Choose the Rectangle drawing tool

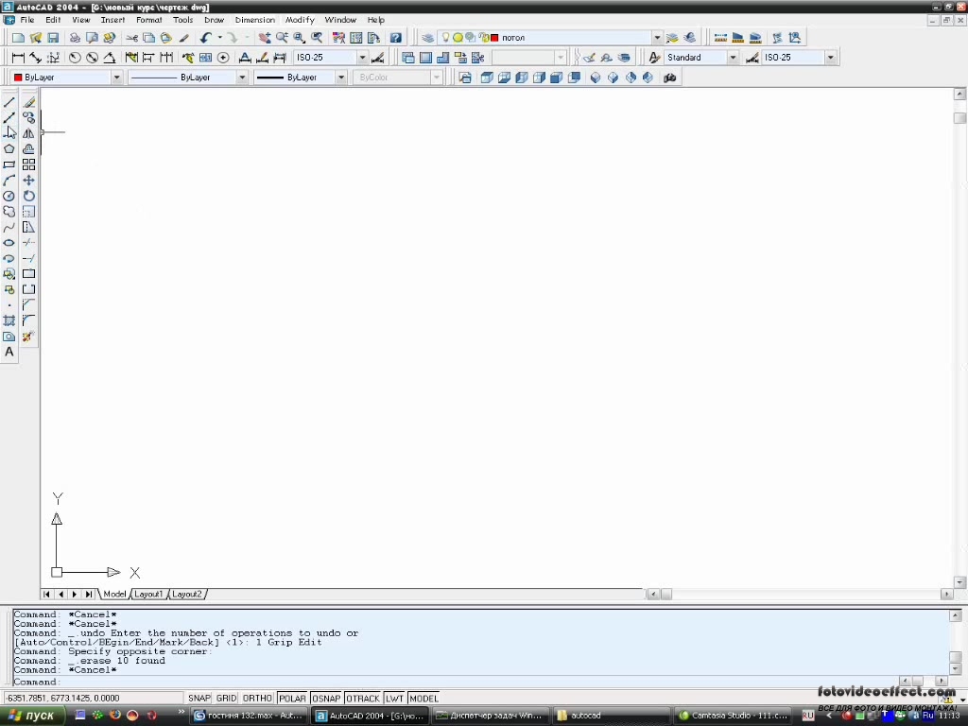click(9, 164)
